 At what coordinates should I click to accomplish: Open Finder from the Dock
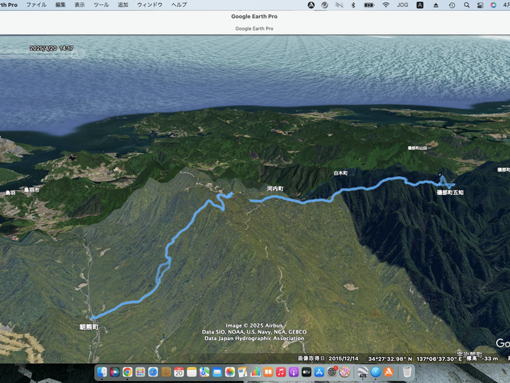(x=102, y=372)
